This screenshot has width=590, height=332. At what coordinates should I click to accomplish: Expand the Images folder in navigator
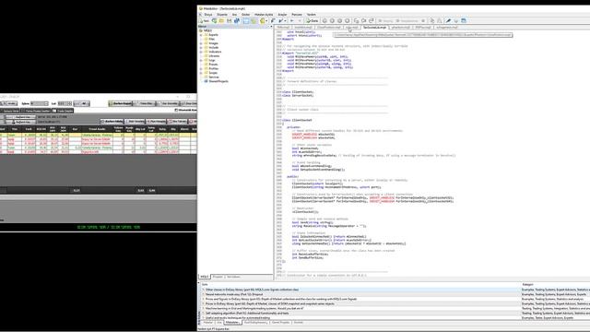coord(201,43)
